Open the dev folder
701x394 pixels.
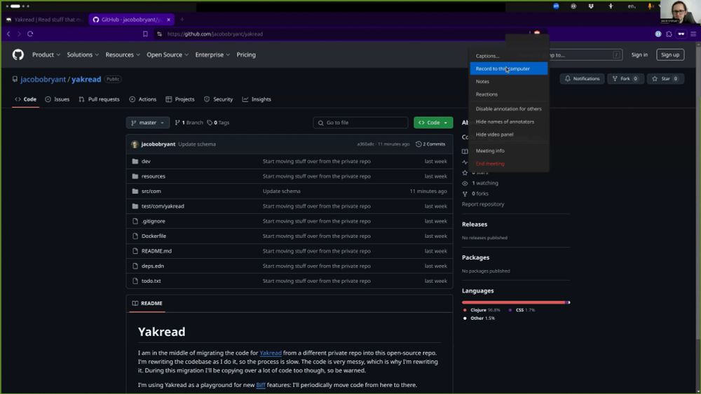[146, 162]
